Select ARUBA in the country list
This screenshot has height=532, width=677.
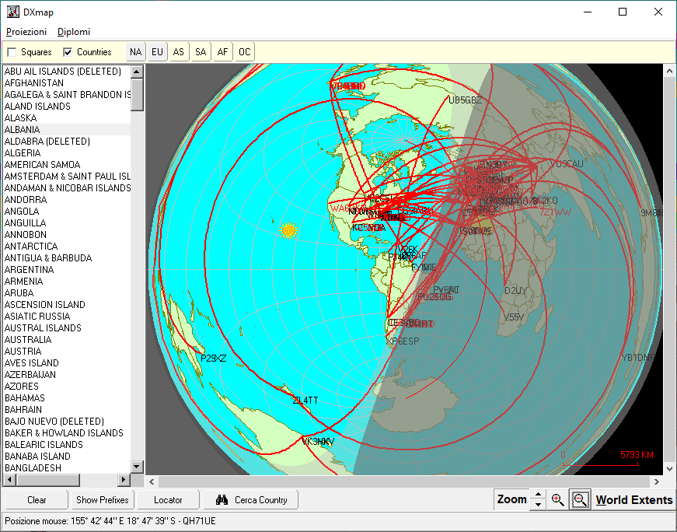point(67,293)
